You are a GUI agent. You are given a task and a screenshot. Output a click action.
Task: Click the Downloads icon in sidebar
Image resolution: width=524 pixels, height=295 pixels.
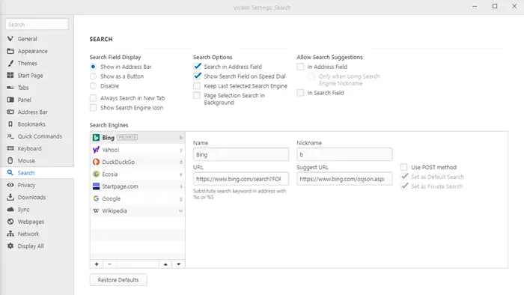pos(10,197)
